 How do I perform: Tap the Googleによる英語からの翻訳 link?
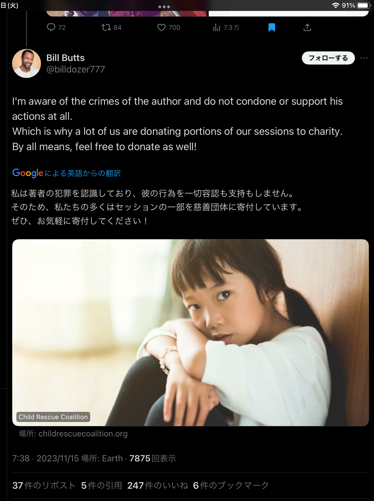point(66,173)
